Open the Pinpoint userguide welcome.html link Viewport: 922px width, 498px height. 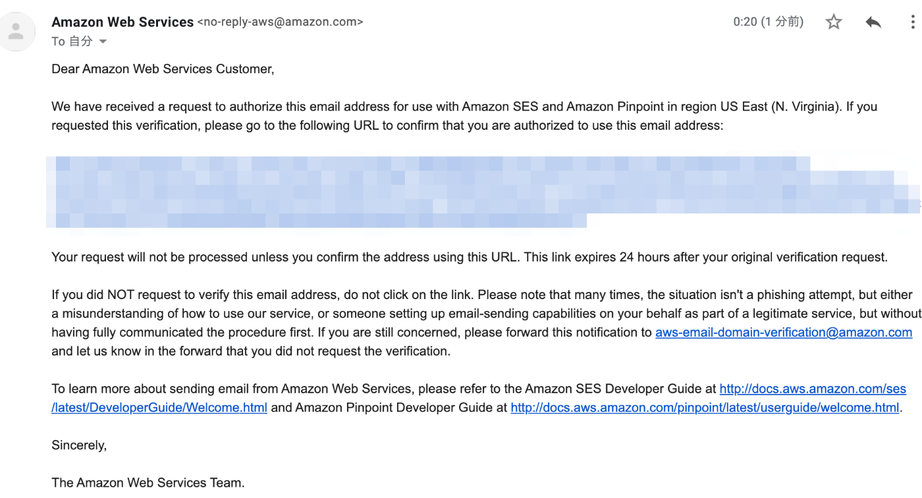click(x=705, y=408)
